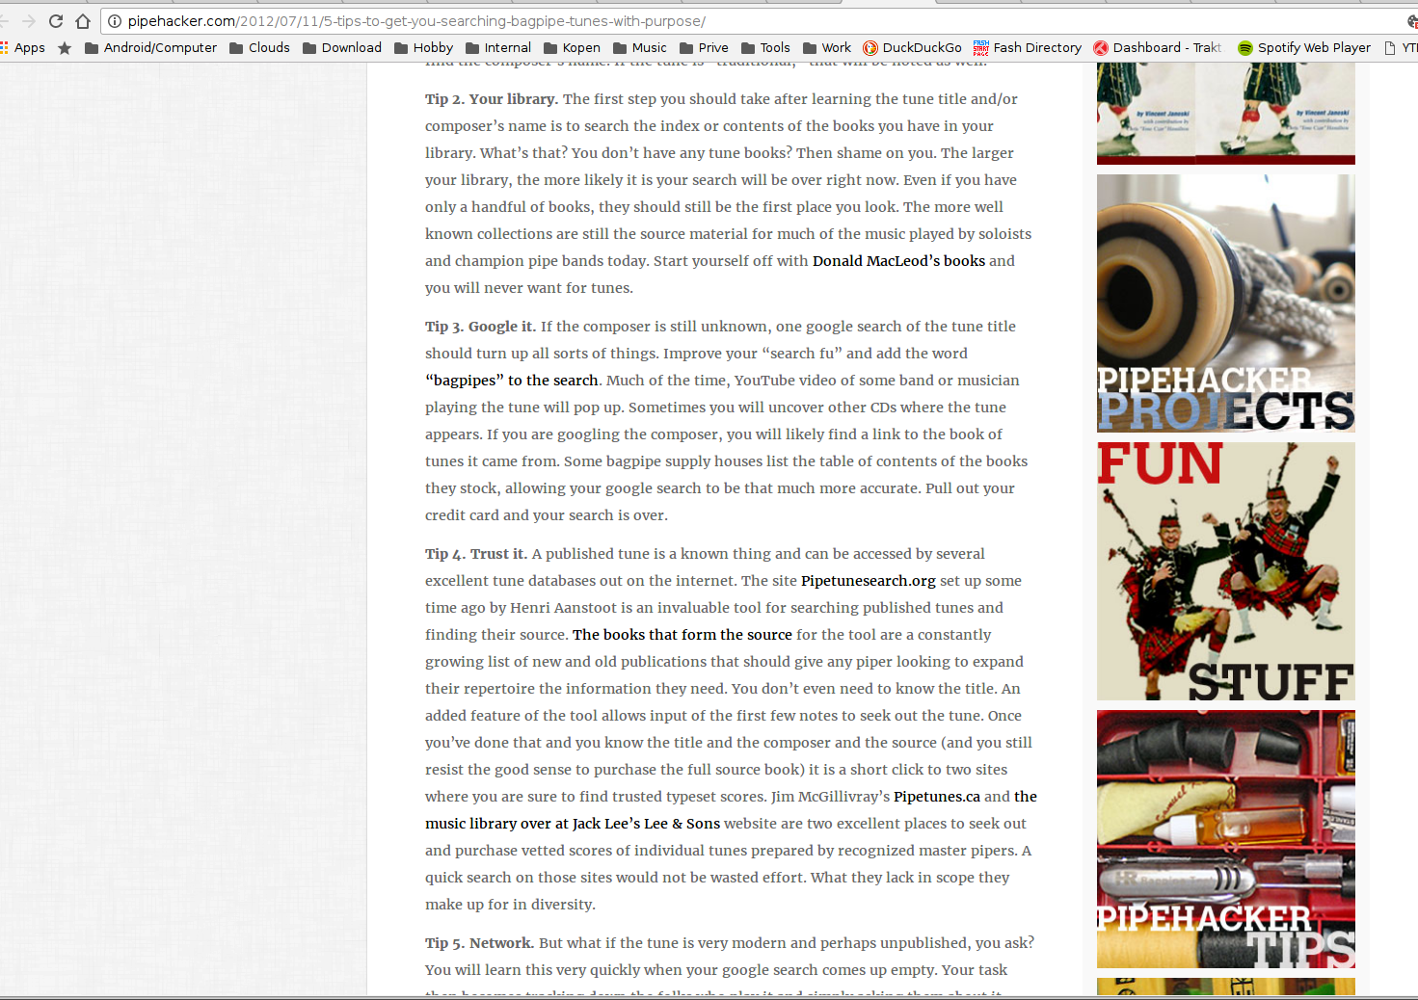Visit the Pipetunes.ca link
The width and height of the screenshot is (1418, 1000).
pos(937,797)
